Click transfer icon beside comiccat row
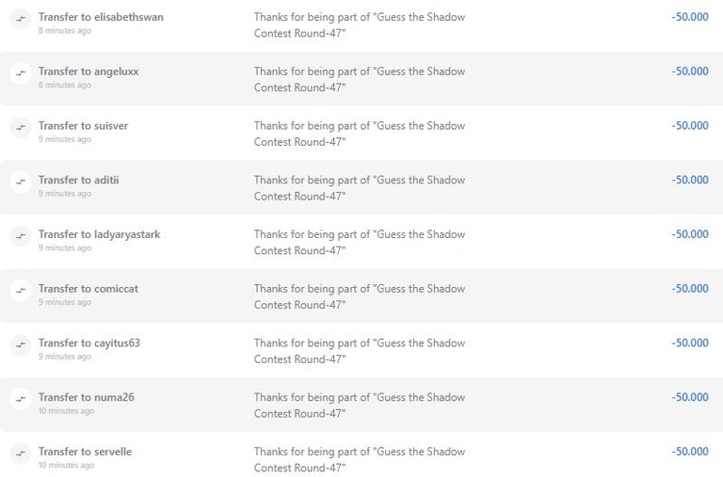This screenshot has width=723, height=477. click(21, 291)
